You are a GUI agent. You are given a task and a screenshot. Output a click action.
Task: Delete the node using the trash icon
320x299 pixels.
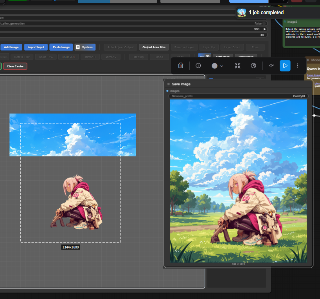[180, 66]
